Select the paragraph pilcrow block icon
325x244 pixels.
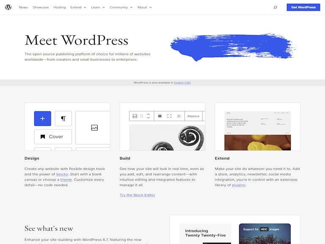coord(63,119)
